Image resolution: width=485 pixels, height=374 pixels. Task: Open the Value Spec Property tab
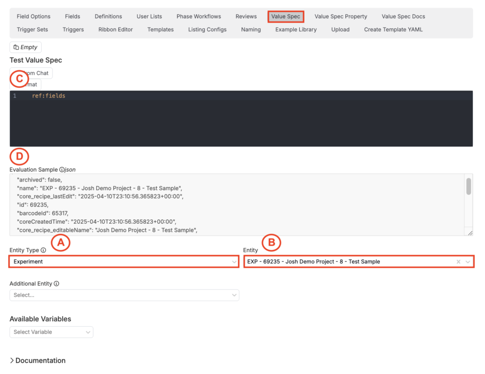(x=341, y=17)
